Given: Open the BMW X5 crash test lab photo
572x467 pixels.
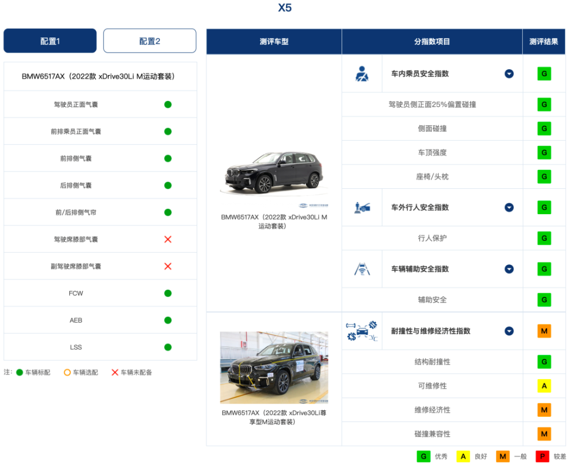Looking at the screenshot, I should click(x=274, y=368).
